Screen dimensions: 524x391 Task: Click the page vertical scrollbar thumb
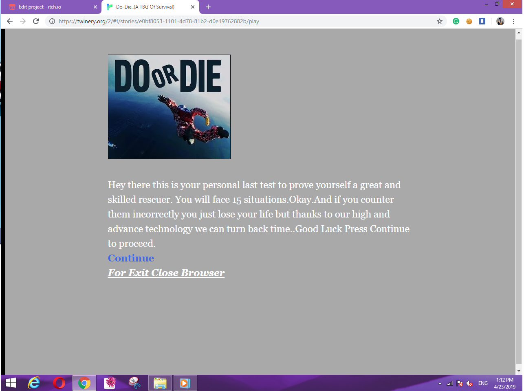[x=519, y=201]
